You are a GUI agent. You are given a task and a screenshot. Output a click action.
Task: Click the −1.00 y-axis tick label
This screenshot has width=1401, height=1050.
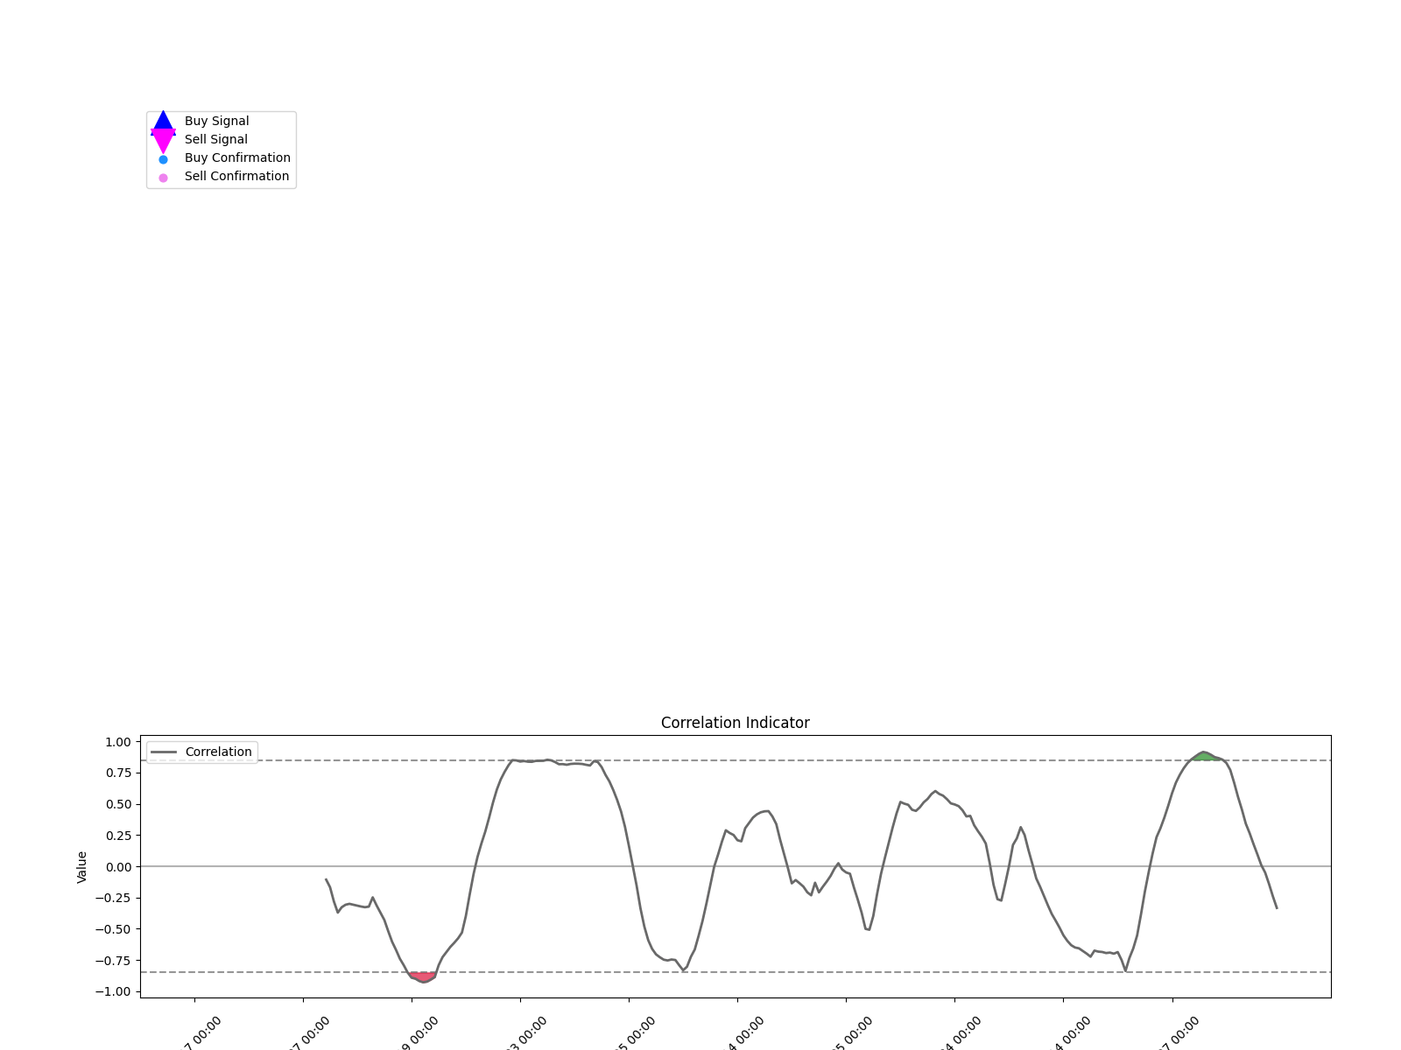pos(115,991)
